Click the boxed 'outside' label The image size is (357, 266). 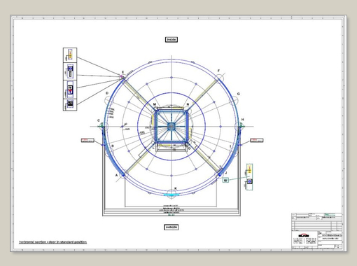tap(171, 227)
